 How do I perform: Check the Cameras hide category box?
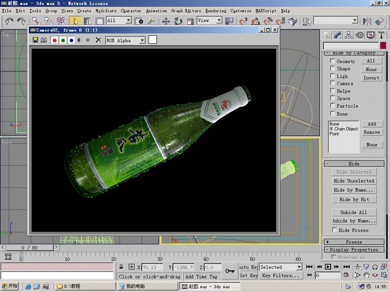332,83
